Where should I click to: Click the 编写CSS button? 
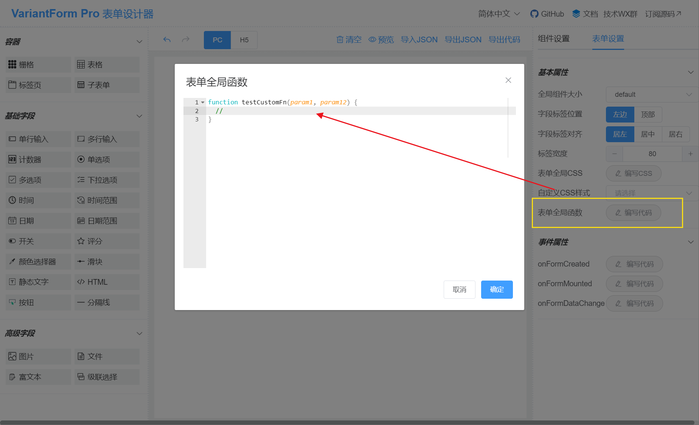coord(634,174)
